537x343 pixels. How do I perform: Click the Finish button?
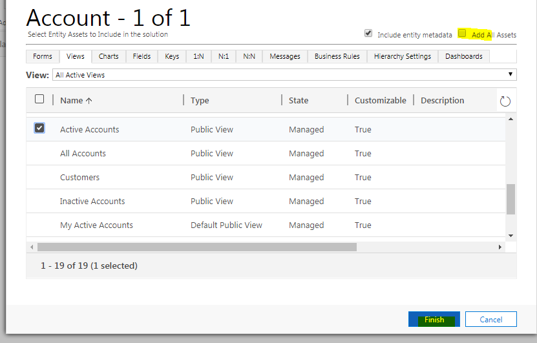(434, 320)
